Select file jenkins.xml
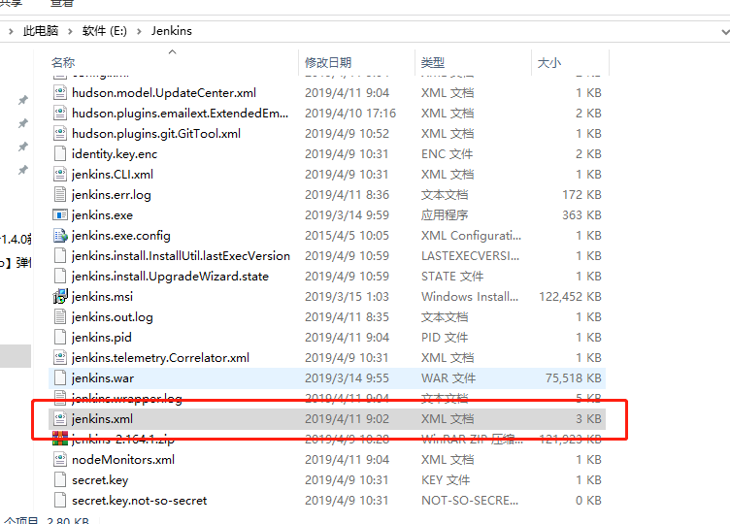The height and width of the screenshot is (524, 730). 102,419
